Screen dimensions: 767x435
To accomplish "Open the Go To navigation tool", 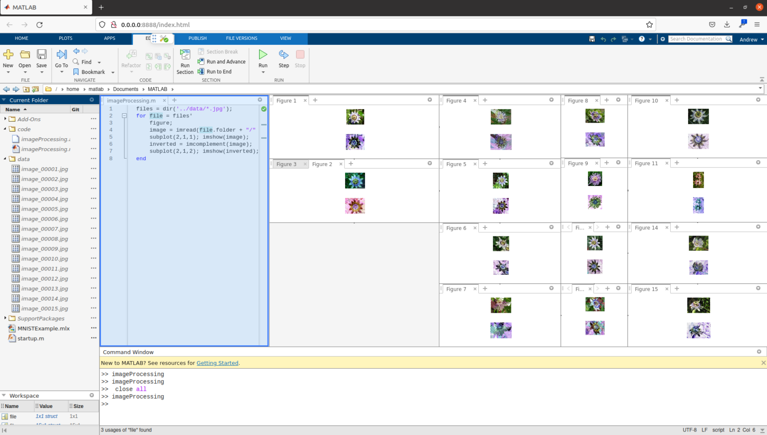I will (x=61, y=57).
